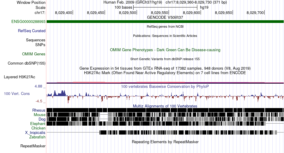Image resolution: width=284 pixels, height=153 pixels.
Task: Click the -4.5 conservation scale value
Action: click(39, 101)
